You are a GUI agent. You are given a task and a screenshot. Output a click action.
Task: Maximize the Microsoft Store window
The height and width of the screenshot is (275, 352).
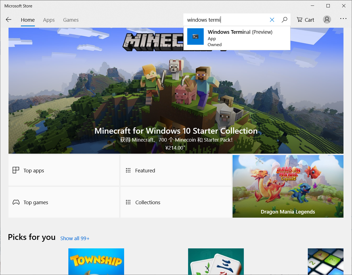(x=328, y=6)
